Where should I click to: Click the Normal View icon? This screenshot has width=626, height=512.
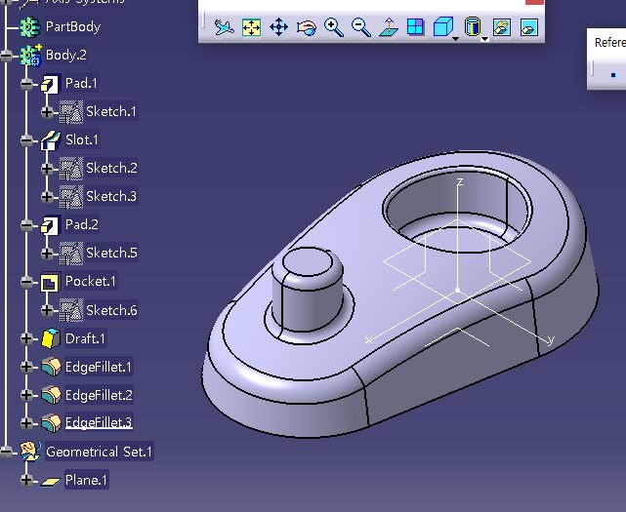389,27
